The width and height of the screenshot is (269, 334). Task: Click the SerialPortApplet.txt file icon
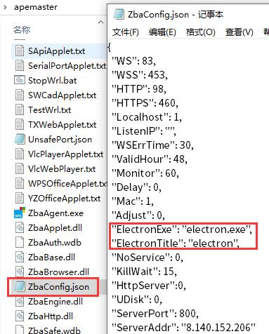(x=20, y=66)
